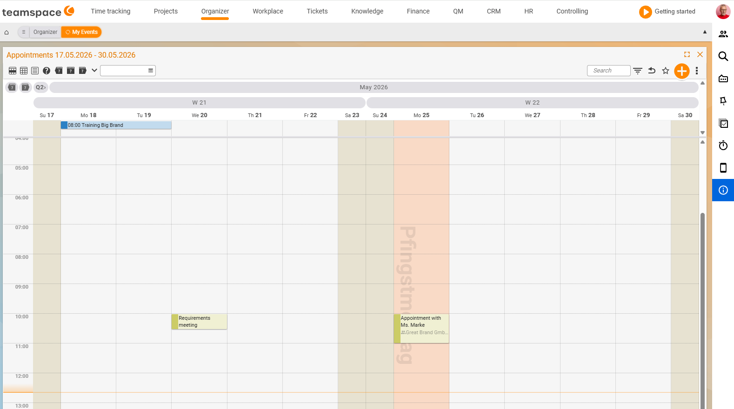Open the contacts people sidebar icon
This screenshot has height=409, width=734.
pyautogui.click(x=723, y=34)
